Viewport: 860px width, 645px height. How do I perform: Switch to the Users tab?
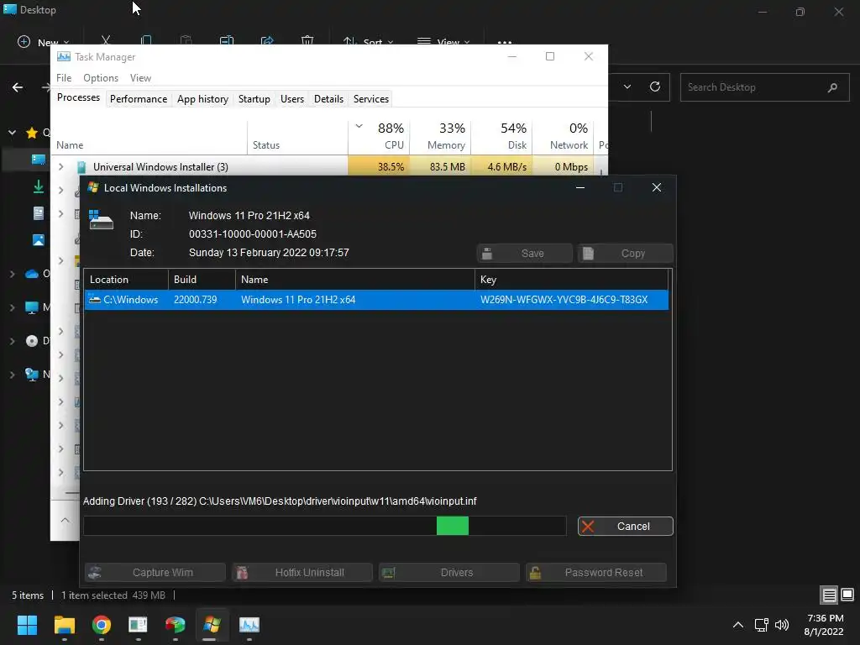291,99
